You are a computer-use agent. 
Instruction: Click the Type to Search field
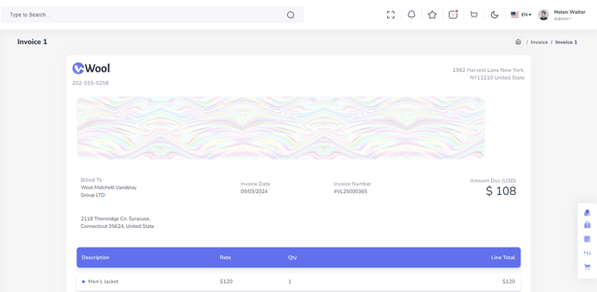point(152,15)
